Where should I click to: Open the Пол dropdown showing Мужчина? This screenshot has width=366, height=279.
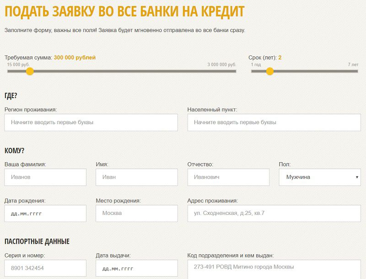coord(320,177)
